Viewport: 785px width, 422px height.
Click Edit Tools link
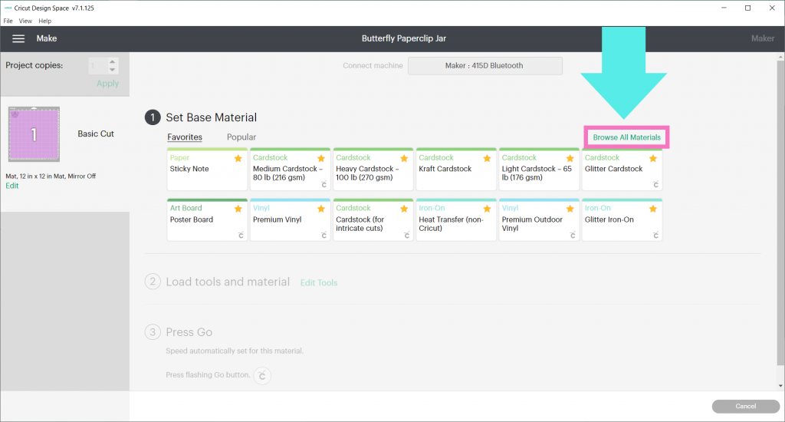point(319,282)
